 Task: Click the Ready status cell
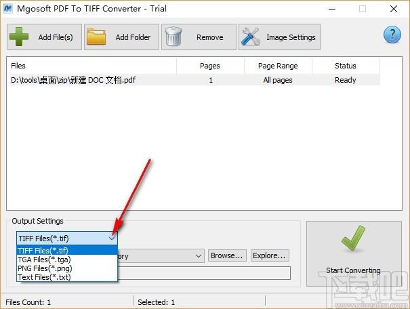tap(346, 80)
